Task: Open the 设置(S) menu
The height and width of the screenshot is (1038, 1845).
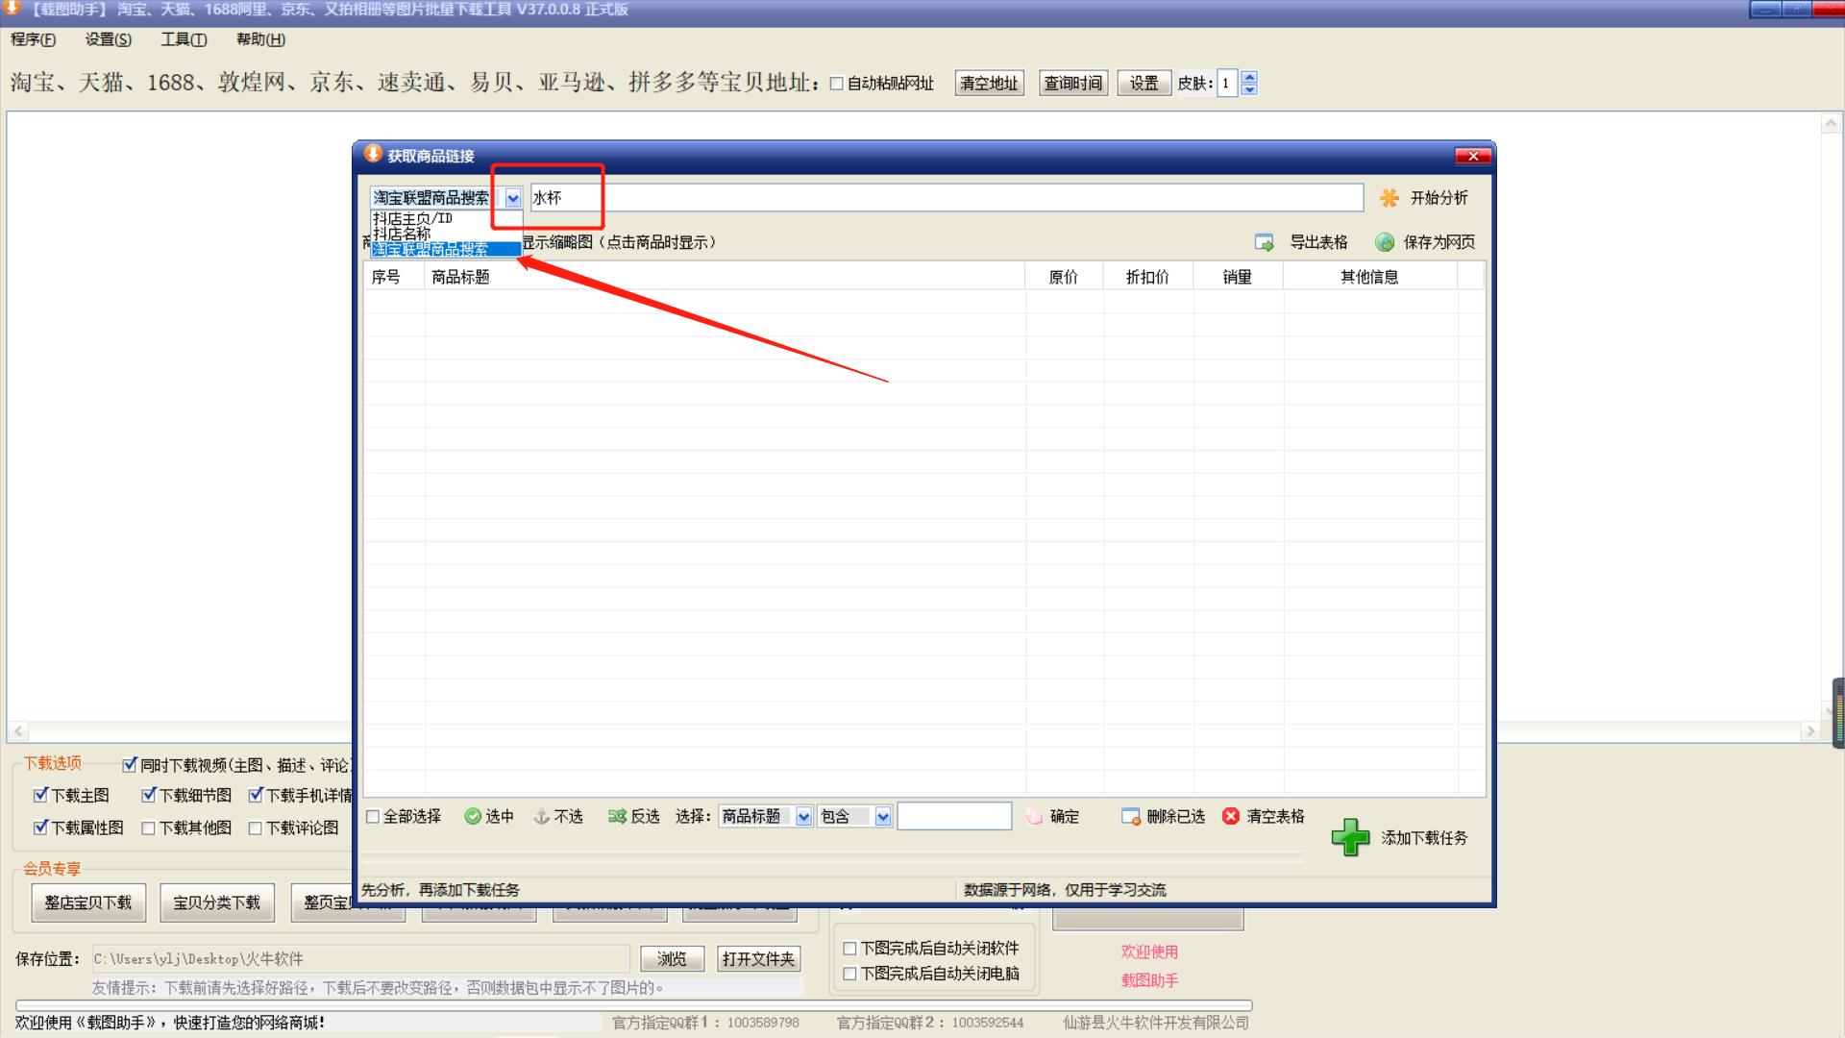Action: click(108, 39)
